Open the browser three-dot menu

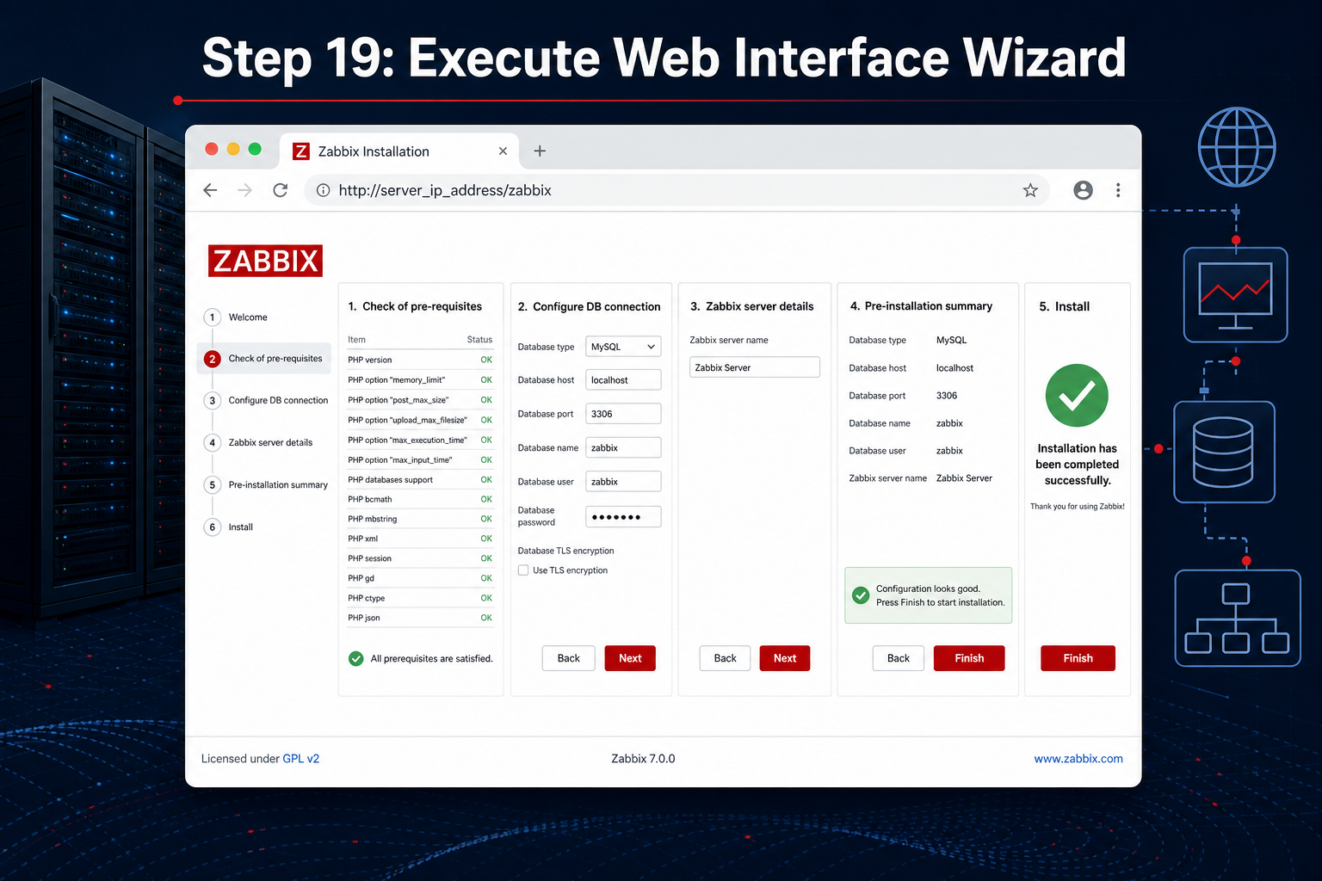coord(1118,190)
